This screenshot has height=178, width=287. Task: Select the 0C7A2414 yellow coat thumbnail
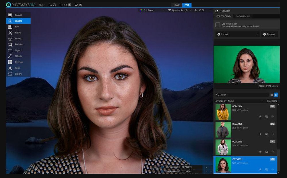pos(223,112)
